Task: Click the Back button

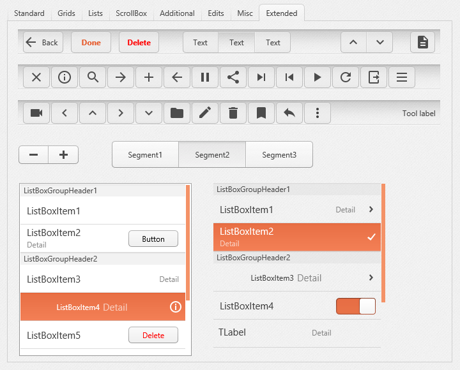Action: click(43, 43)
